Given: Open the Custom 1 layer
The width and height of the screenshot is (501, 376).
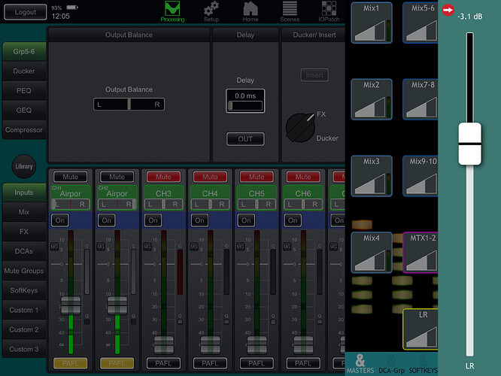Looking at the screenshot, I should point(24,310).
